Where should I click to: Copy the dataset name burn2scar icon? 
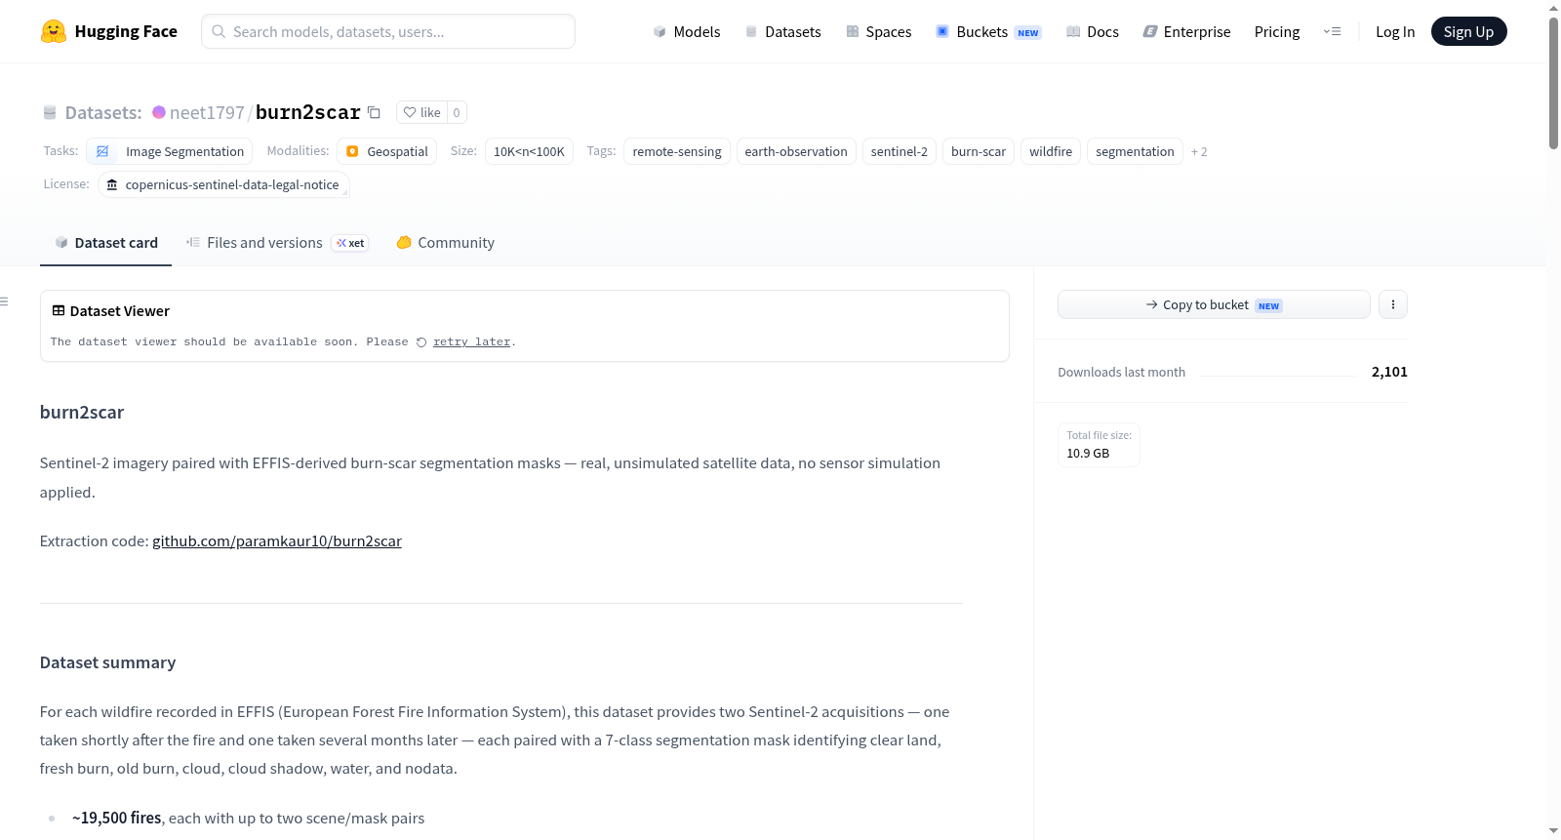point(374,112)
